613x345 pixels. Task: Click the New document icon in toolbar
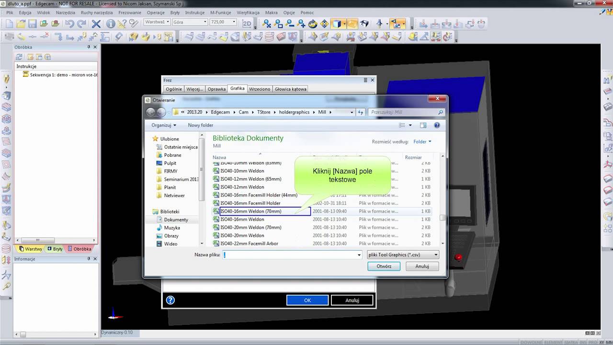10,23
